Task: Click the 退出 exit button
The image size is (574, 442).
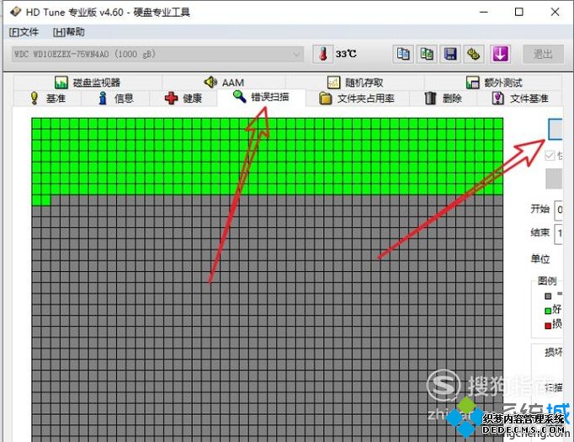Action: [x=543, y=54]
